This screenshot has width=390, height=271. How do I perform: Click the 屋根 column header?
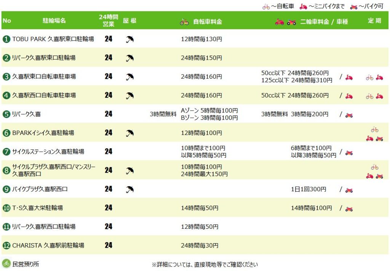click(x=129, y=21)
